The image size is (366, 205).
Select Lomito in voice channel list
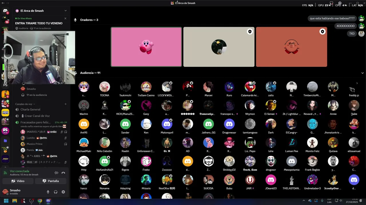coord(43,138)
